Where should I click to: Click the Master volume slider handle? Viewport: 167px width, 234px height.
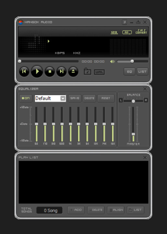pos(133,134)
